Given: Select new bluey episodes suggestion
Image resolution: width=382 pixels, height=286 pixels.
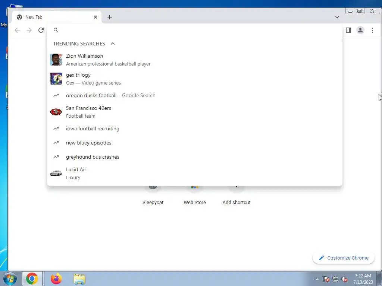Looking at the screenshot, I should [195, 143].
